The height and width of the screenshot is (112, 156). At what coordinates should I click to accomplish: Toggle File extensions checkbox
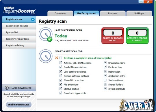coord(61,84)
